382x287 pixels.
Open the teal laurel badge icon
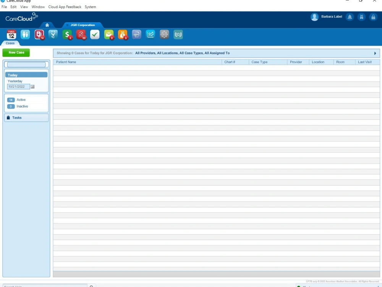(x=178, y=35)
